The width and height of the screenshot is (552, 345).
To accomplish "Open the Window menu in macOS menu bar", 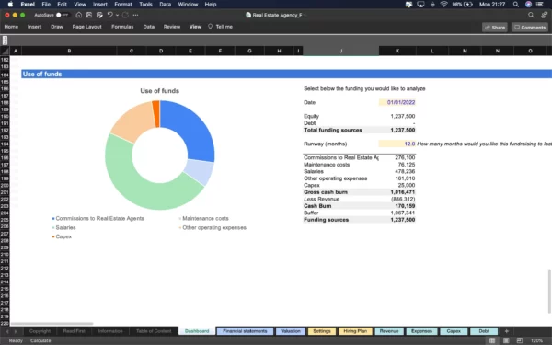I will tap(188, 5).
